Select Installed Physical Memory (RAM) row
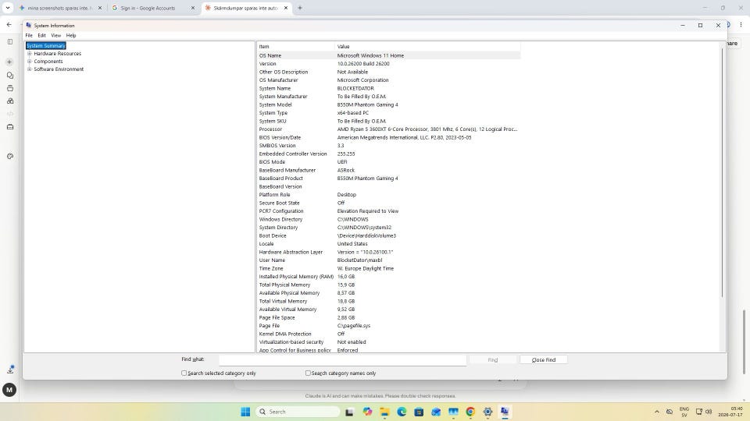The height and width of the screenshot is (421, 750). coord(388,276)
